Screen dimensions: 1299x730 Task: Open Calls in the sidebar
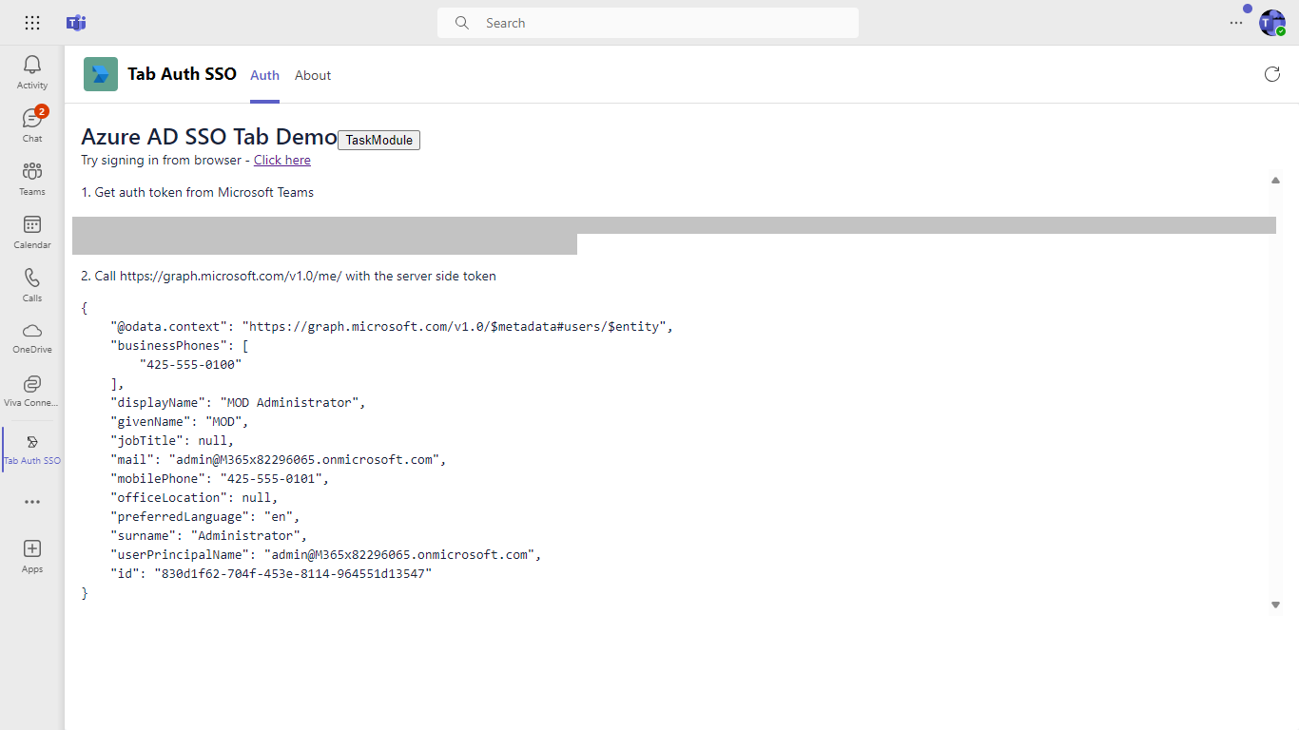point(32,285)
